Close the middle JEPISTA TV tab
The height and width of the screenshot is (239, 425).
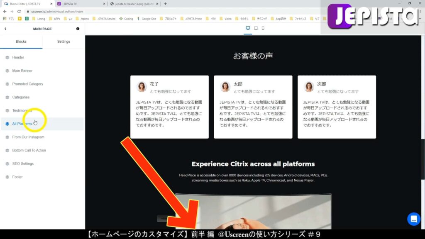pyautogui.click(x=104, y=4)
